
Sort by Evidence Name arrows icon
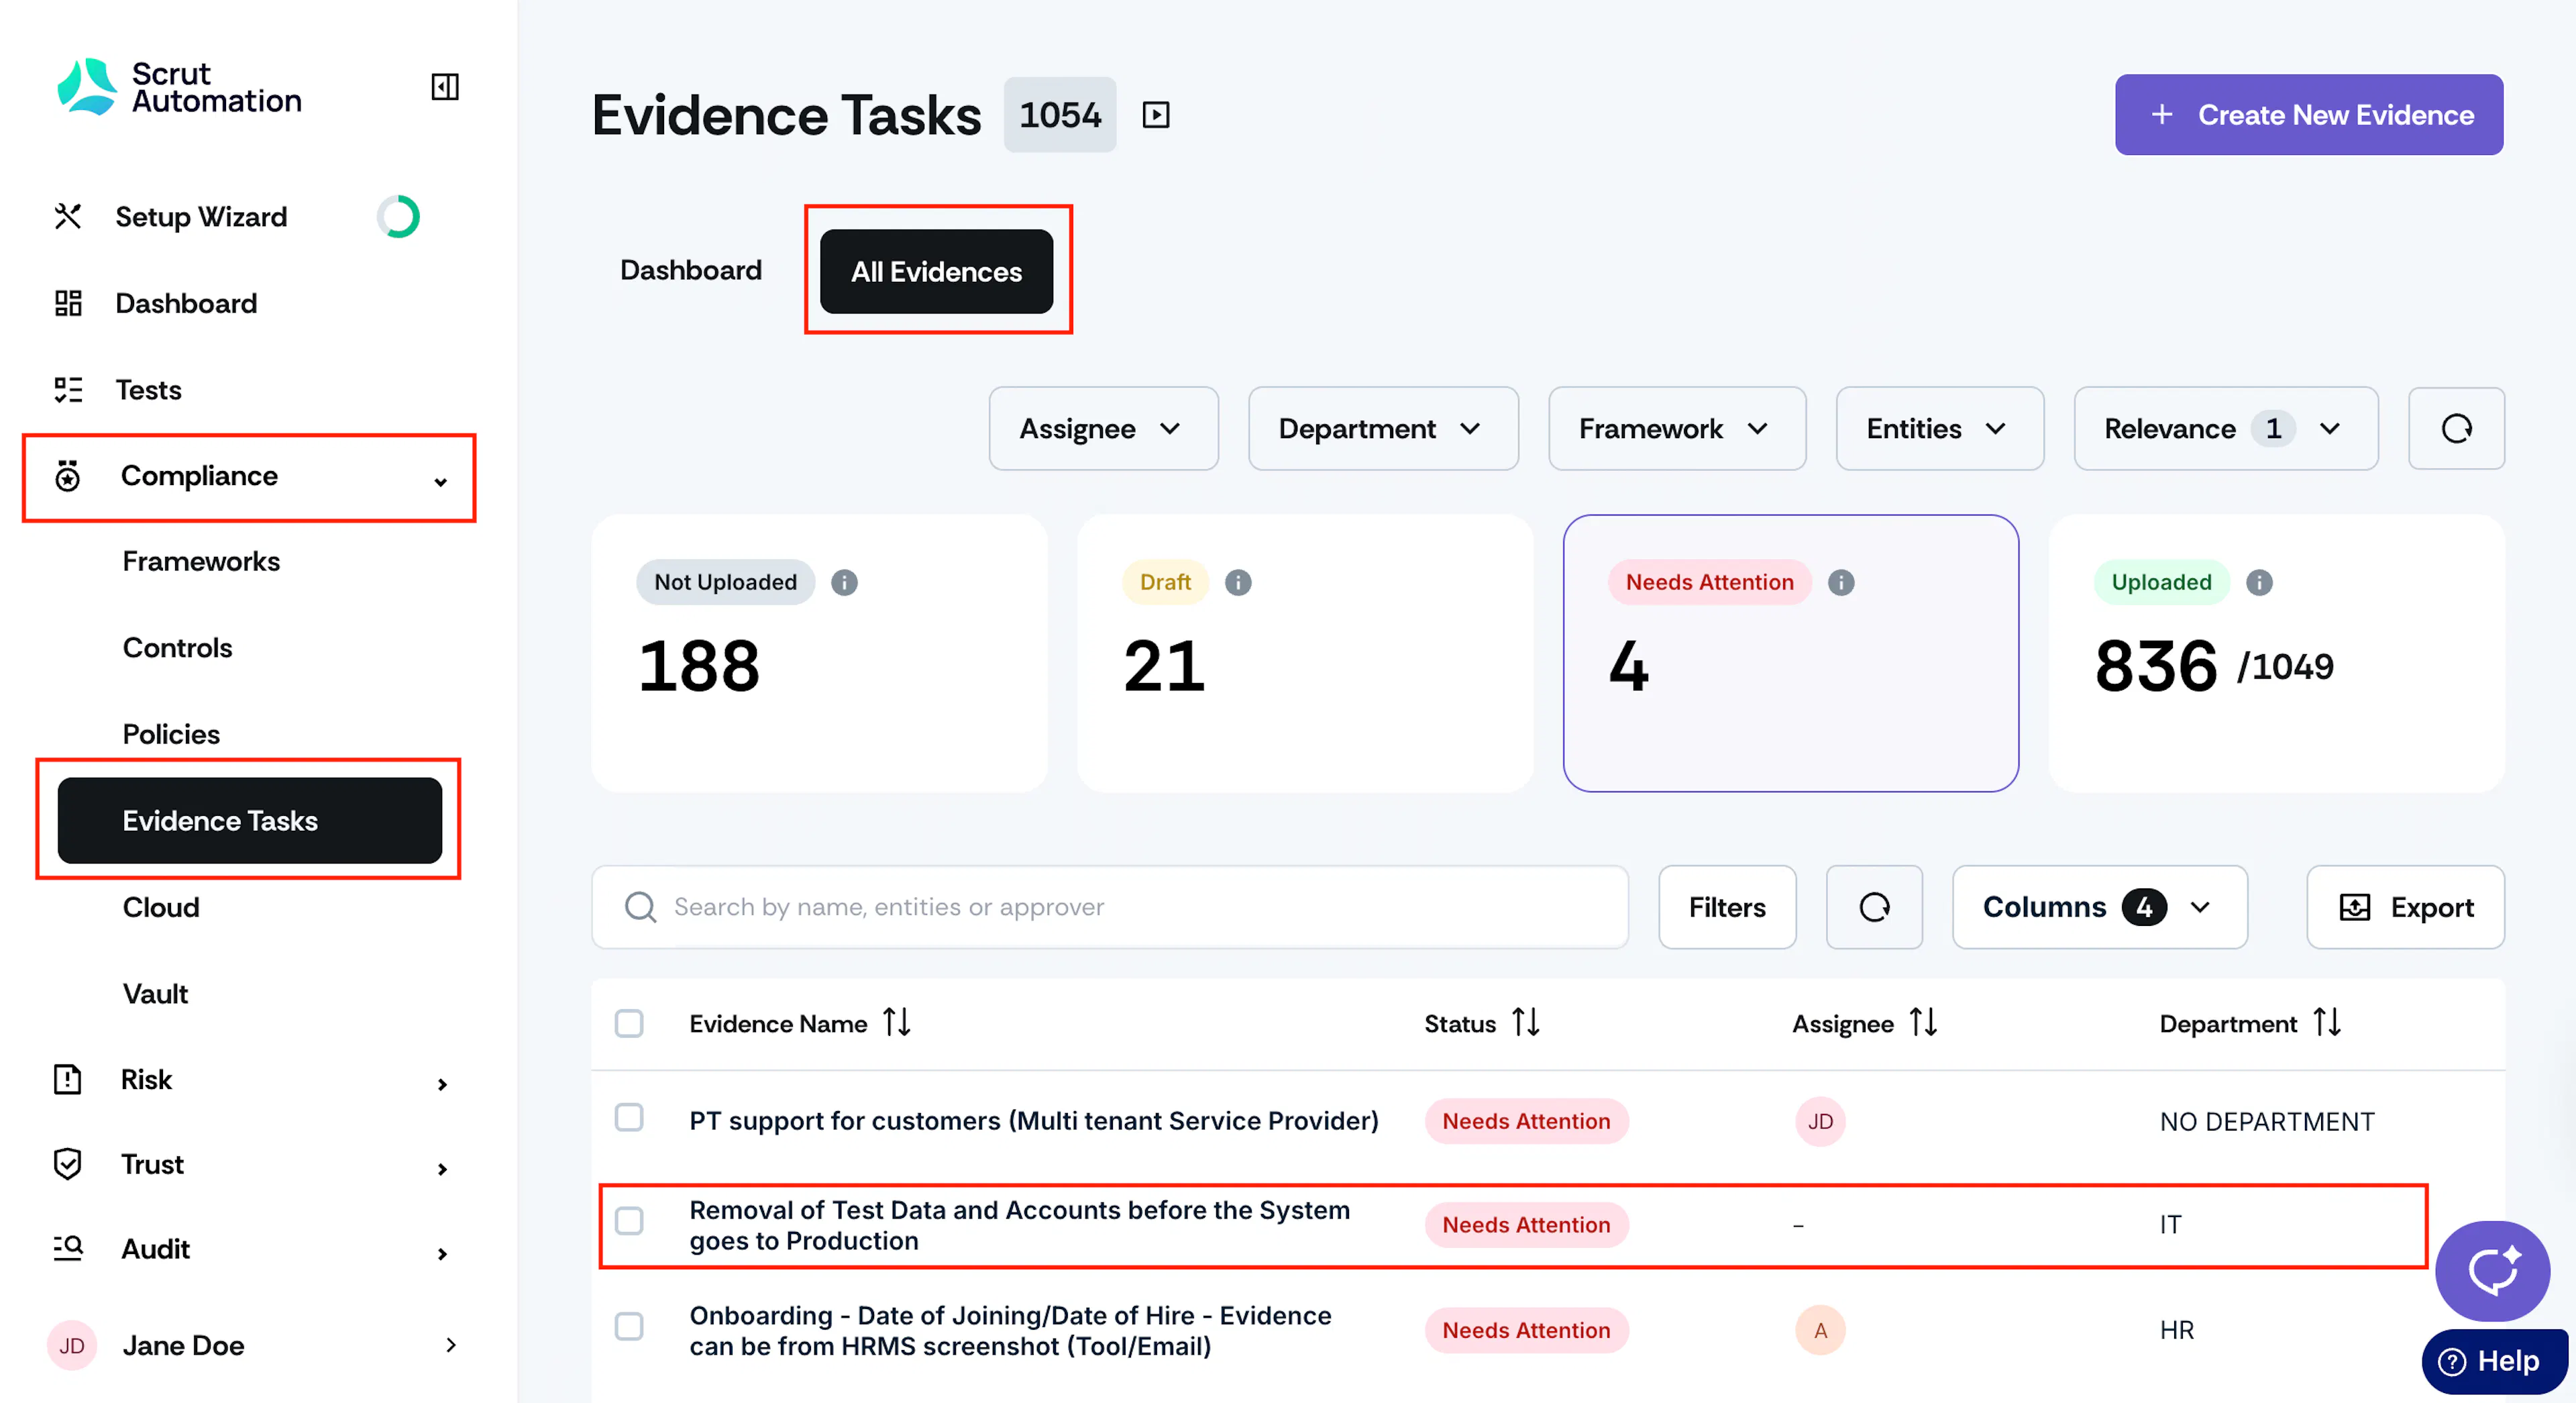(897, 1022)
